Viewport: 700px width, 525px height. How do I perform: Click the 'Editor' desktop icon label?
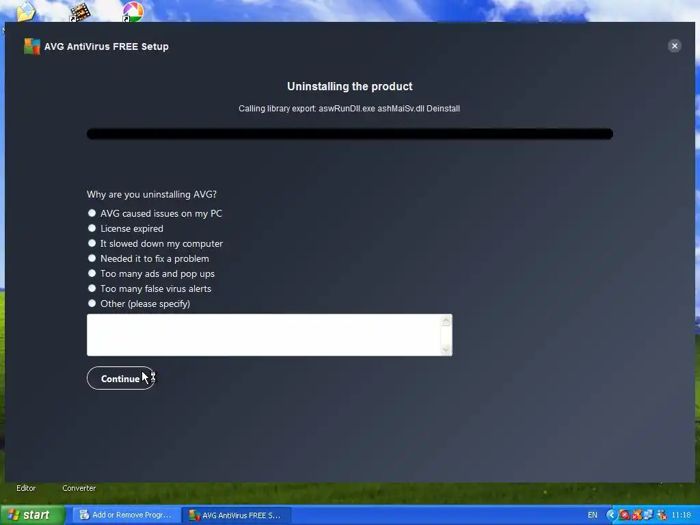point(26,488)
